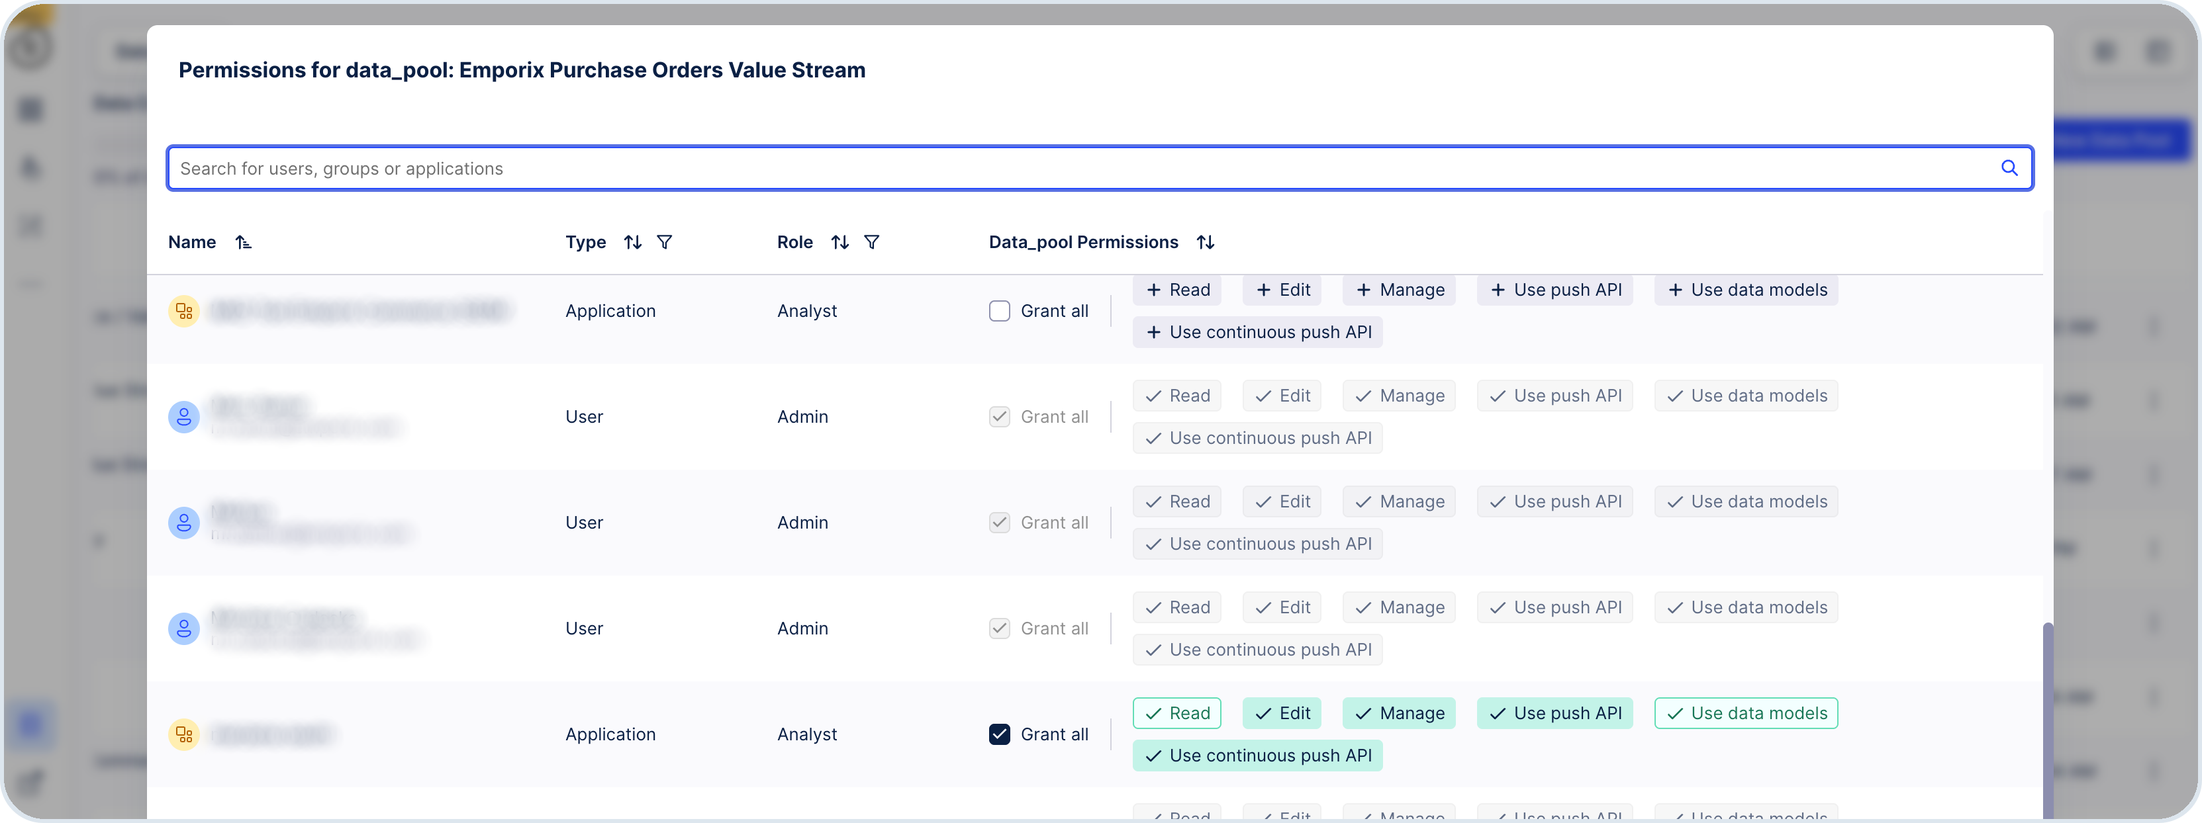This screenshot has height=823, width=2202.
Task: Add Read permission to first Application row
Action: 1177,290
